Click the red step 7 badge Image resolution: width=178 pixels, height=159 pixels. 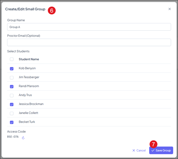coord(153,144)
